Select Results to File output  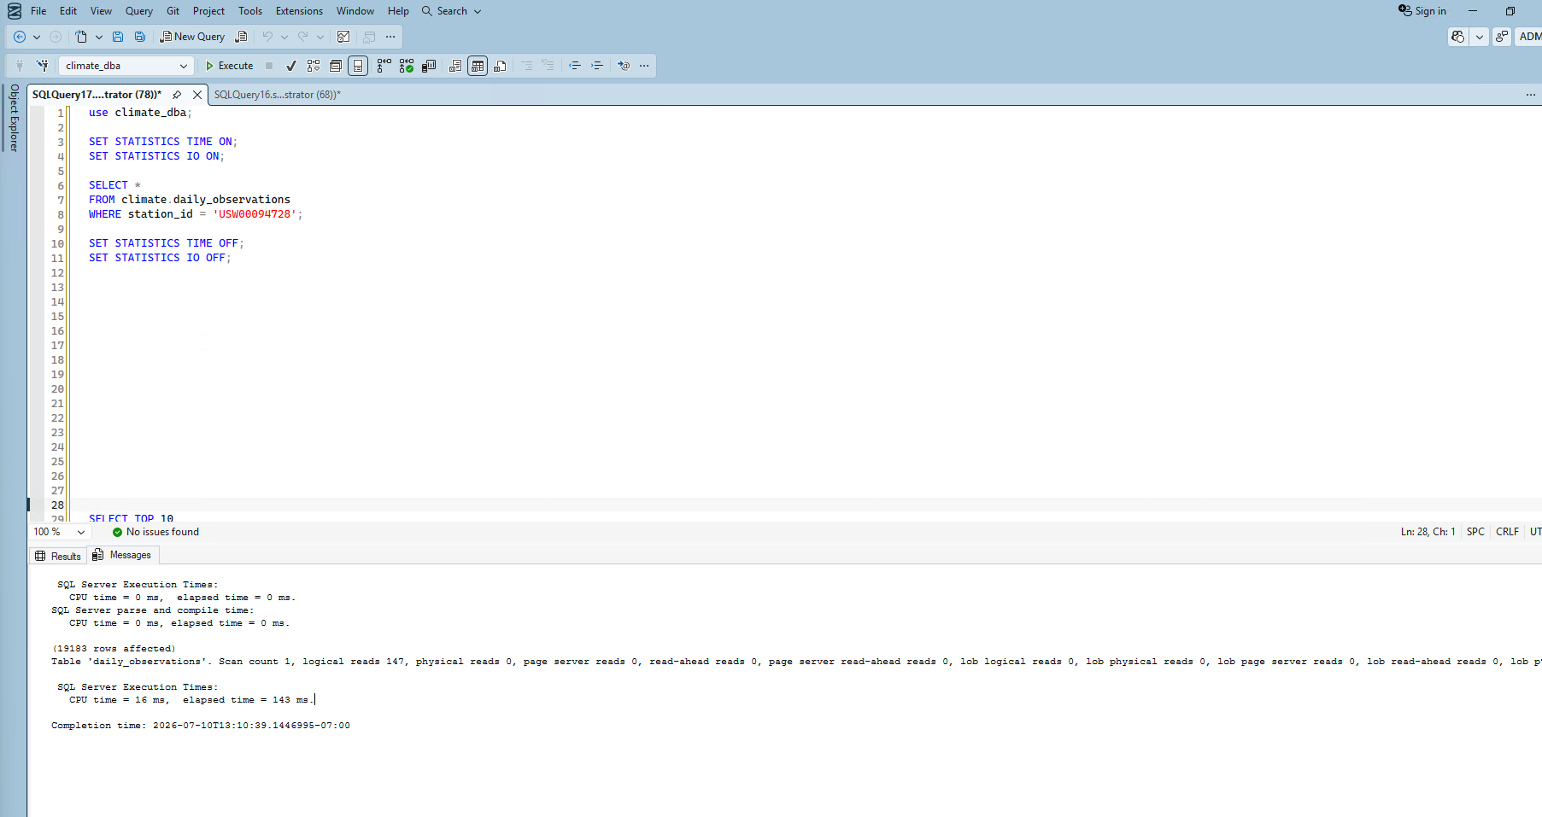click(500, 66)
